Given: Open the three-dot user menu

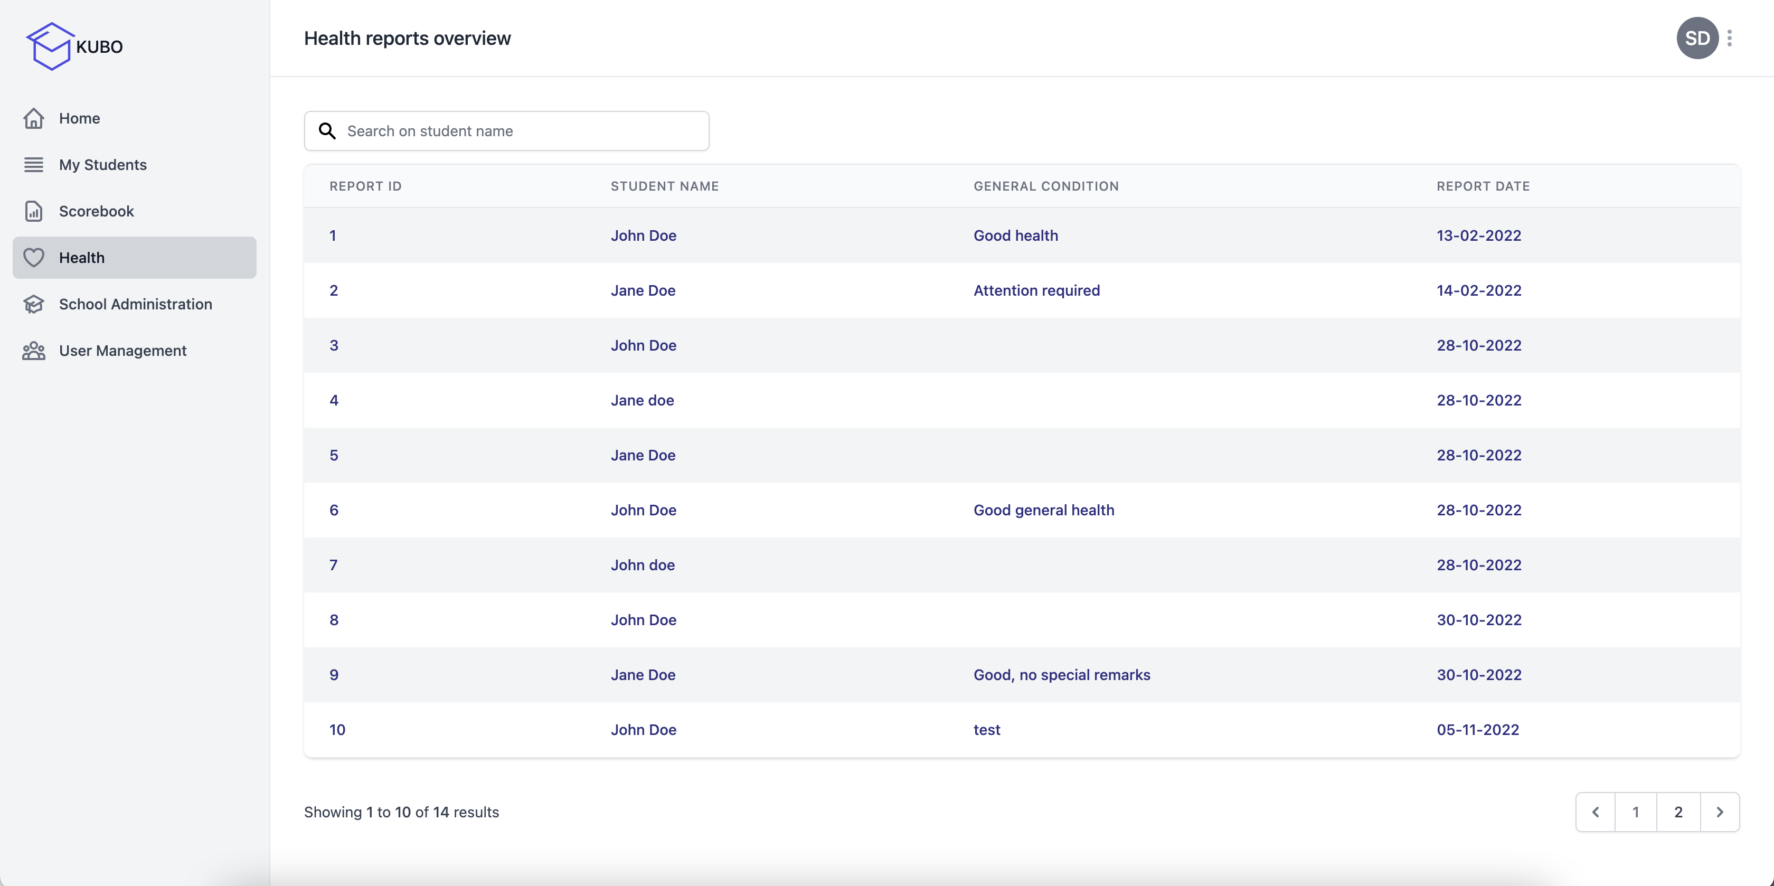Looking at the screenshot, I should point(1729,38).
